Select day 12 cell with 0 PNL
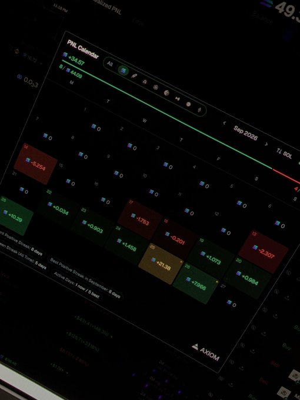This screenshot has width=300, height=400. pos(225,232)
